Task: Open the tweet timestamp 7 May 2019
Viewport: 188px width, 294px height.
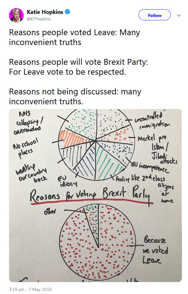Action: point(30,289)
